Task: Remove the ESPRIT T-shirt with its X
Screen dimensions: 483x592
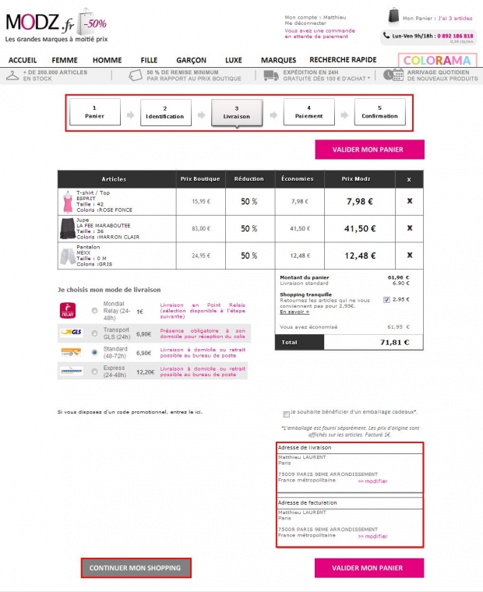Action: pos(410,200)
